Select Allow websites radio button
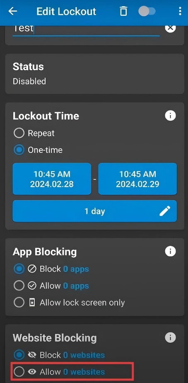188x383 pixels. [x=19, y=372]
